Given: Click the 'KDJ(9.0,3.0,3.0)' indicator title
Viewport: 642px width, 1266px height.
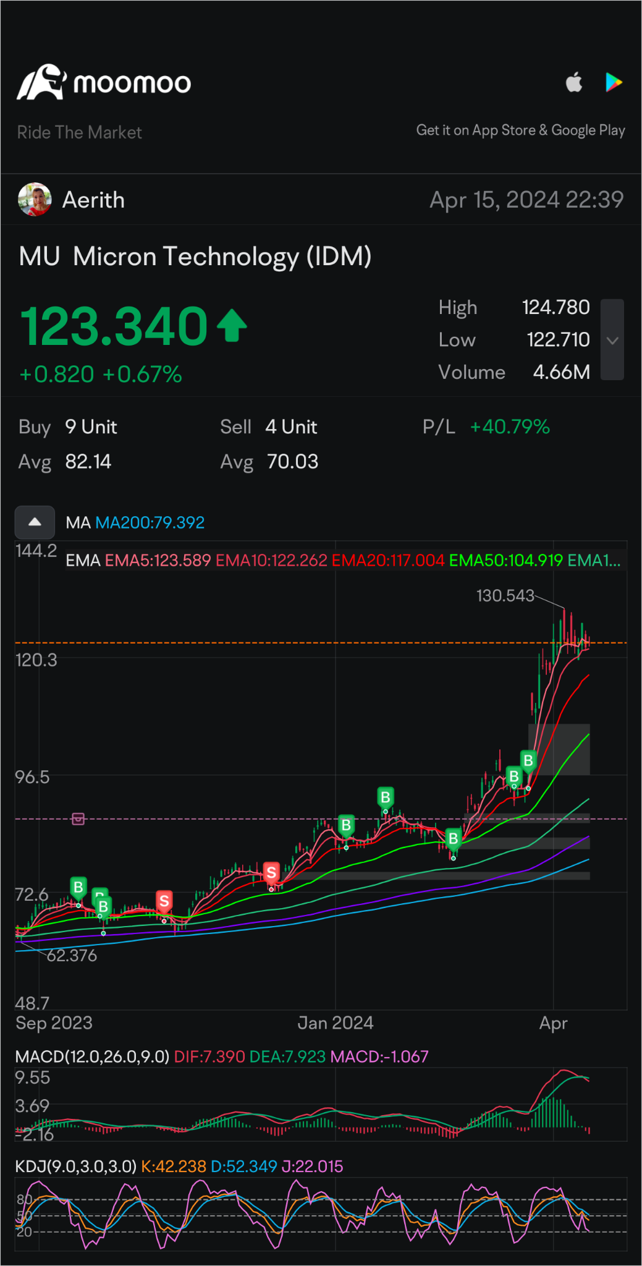Looking at the screenshot, I should click(75, 1166).
